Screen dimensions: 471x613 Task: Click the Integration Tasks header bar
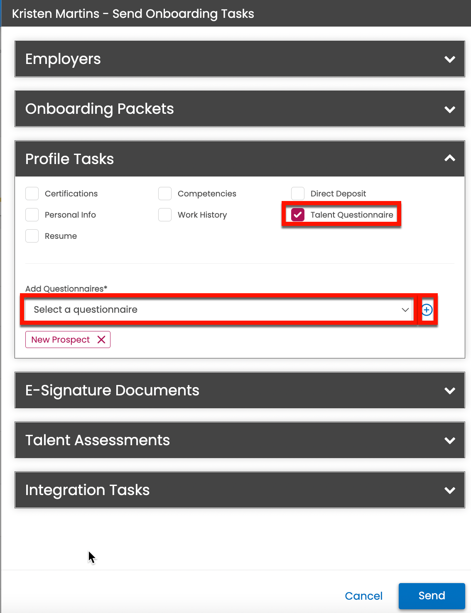pos(240,490)
